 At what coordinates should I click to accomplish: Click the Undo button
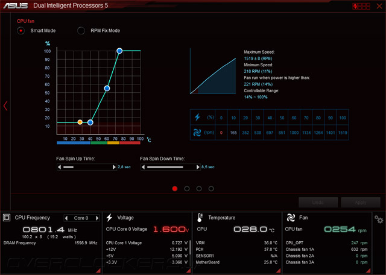[318, 203]
